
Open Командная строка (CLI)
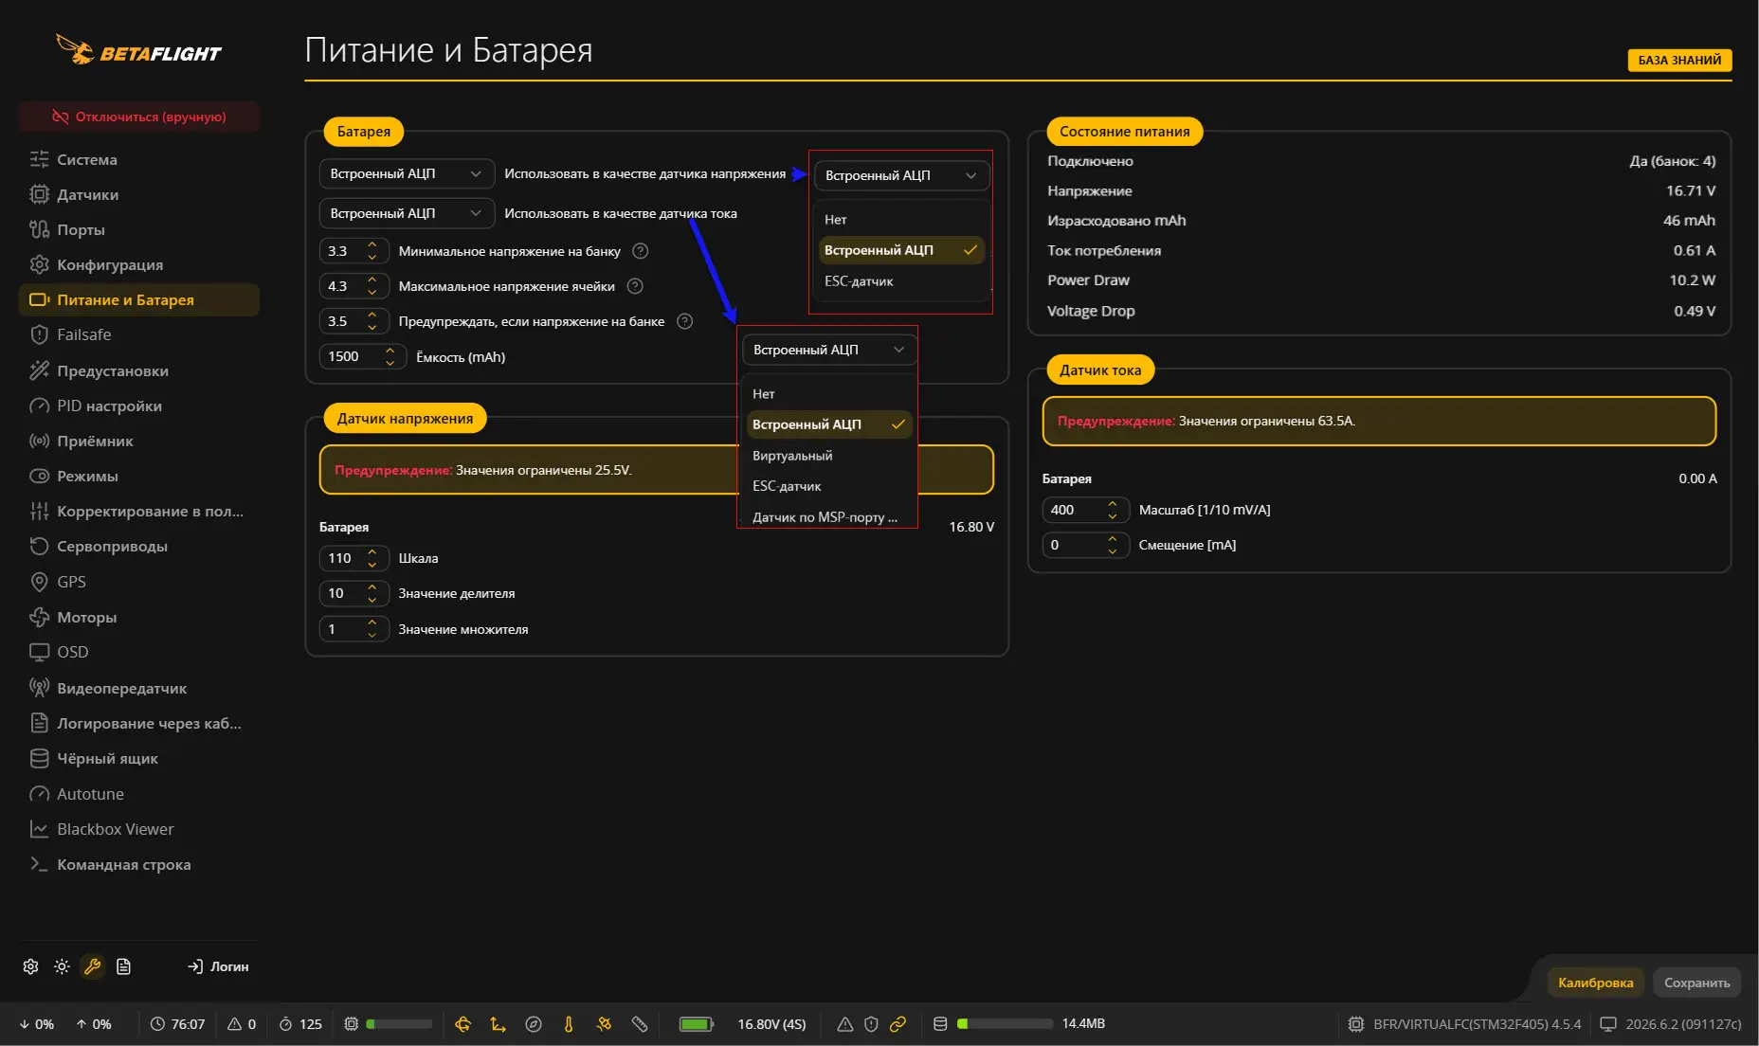coord(138,864)
